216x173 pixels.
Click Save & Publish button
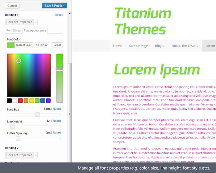54,6
